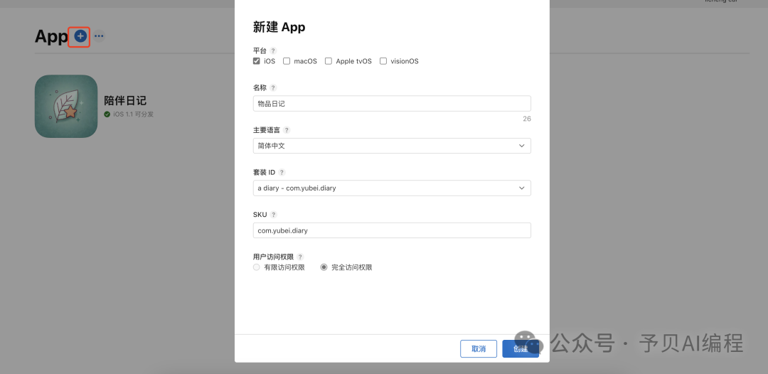The height and width of the screenshot is (374, 768).
Task: Check the macOS platform checkbox
Action: point(287,61)
